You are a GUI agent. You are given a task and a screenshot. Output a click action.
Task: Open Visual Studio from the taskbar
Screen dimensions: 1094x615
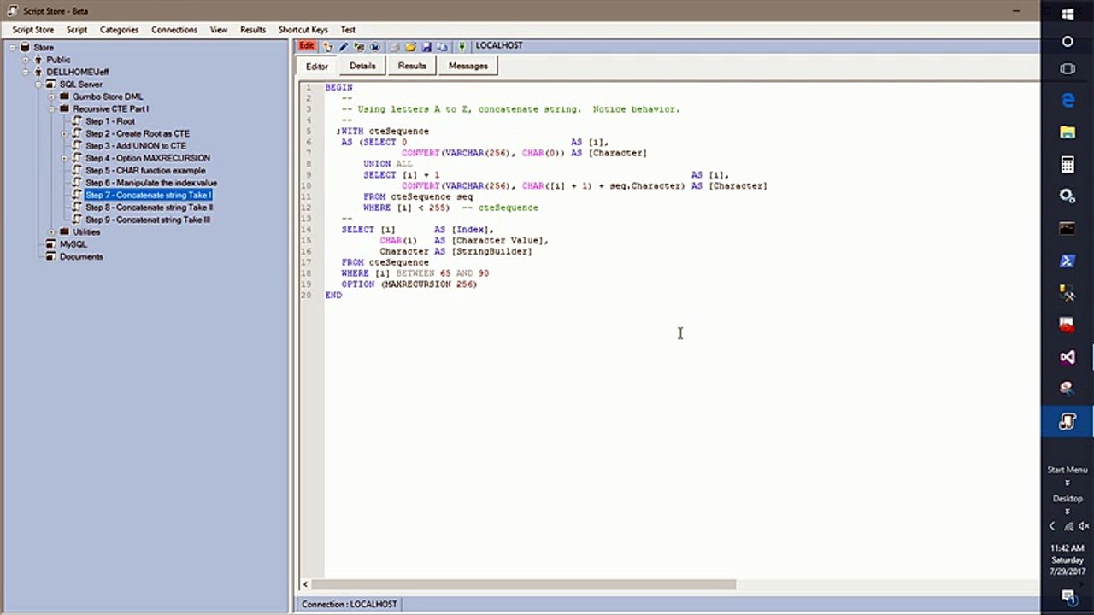(x=1068, y=357)
